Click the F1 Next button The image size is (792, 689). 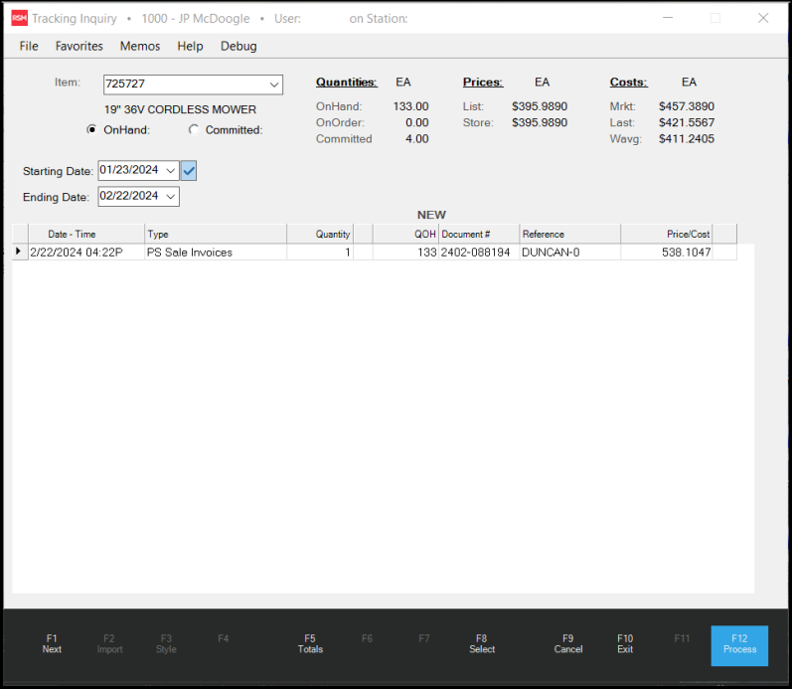(52, 644)
